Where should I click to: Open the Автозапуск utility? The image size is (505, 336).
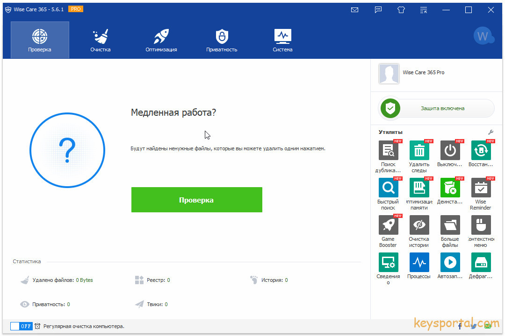450,263
